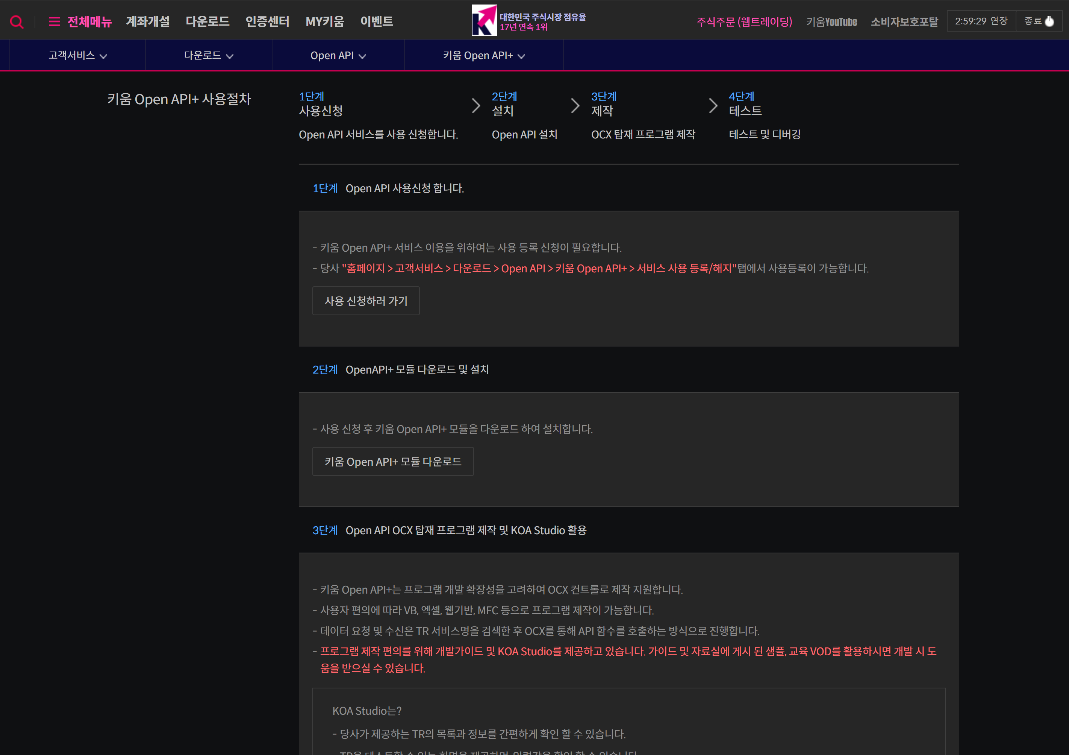
Task: Click the 사용 신청하러 가기 button
Action: (366, 301)
